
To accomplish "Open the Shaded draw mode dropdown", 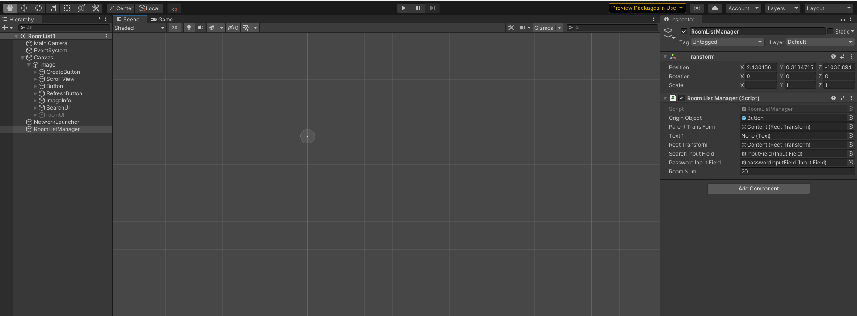I will 139,28.
